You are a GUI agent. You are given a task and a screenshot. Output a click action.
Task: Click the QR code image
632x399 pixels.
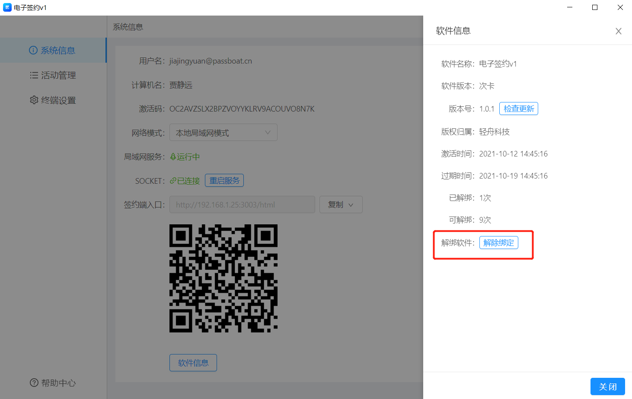(223, 278)
